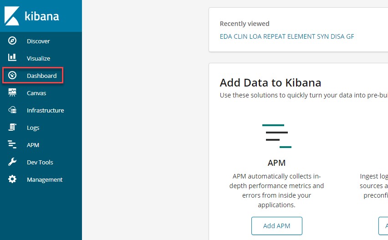
Task: Click the Management gear icon
Action: click(12, 179)
